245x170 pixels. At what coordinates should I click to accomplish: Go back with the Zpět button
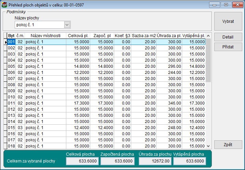pyautogui.click(x=228, y=144)
